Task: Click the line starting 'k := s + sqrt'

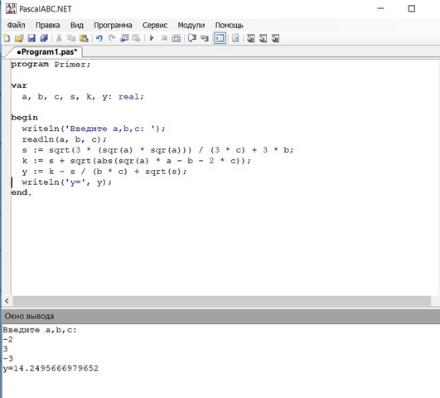Action: (x=136, y=161)
